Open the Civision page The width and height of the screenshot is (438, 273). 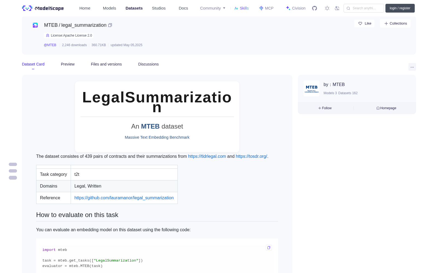296,8
